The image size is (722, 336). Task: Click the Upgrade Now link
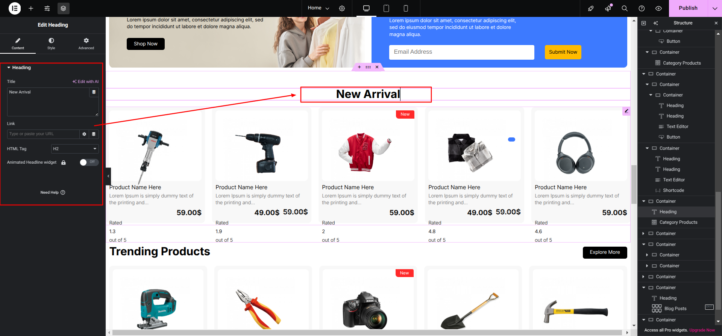coord(702,330)
